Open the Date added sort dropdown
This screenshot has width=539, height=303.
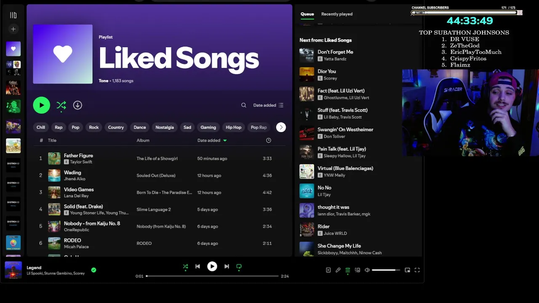(x=268, y=105)
